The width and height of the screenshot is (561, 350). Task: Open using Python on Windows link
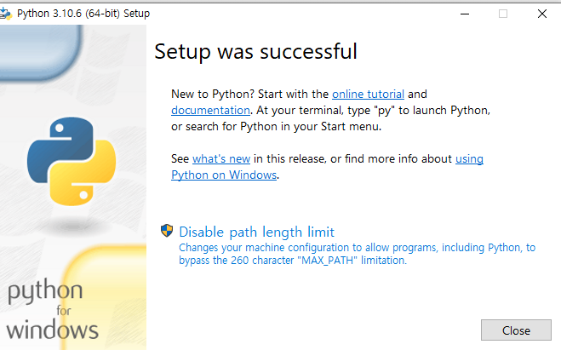click(224, 175)
